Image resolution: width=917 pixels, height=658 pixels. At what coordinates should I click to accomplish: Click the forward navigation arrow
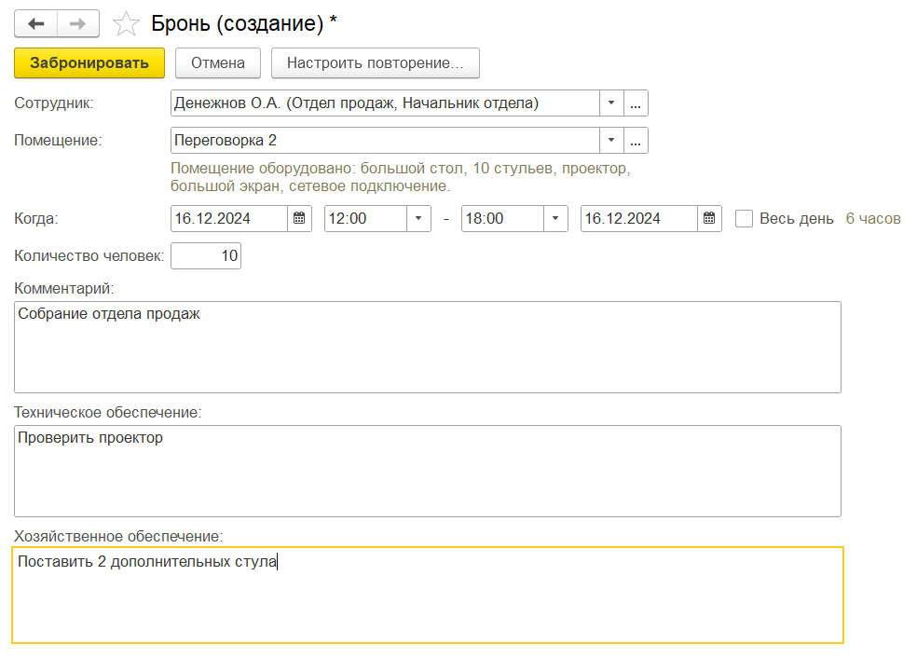click(78, 23)
